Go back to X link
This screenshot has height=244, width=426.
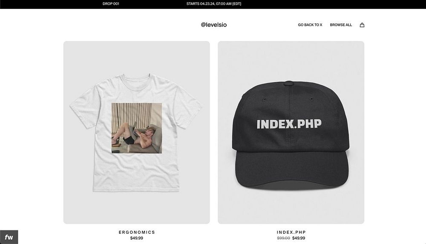click(x=310, y=25)
